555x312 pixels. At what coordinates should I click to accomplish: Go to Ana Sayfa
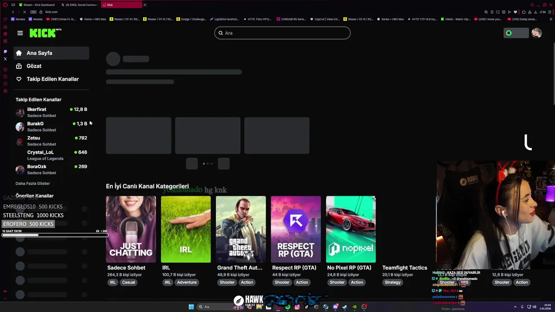tap(51, 53)
